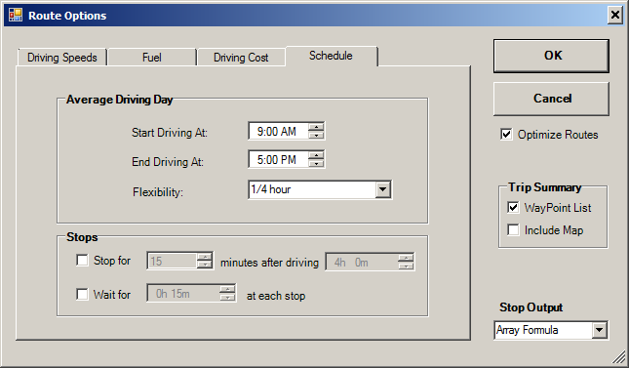Click the Schedule tab
629x368 pixels.
(x=331, y=56)
